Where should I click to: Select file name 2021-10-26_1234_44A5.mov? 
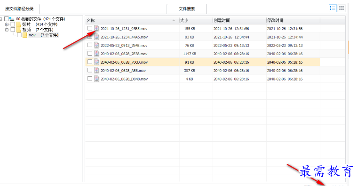pyautogui.click(x=124, y=37)
